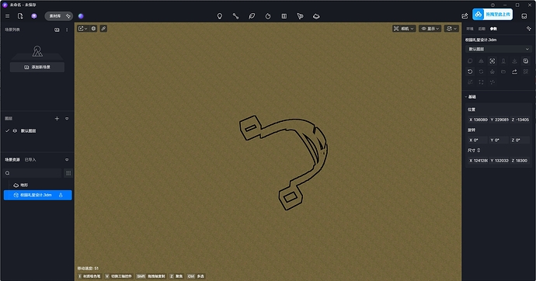Switch to the 环境 tab
Viewport: 536px width, 281px height.
click(x=470, y=29)
